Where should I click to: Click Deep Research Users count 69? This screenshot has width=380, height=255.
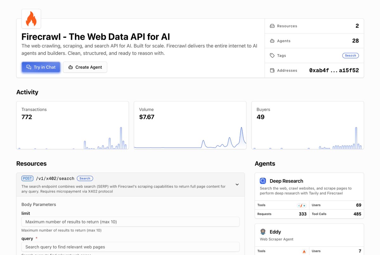click(x=358, y=205)
